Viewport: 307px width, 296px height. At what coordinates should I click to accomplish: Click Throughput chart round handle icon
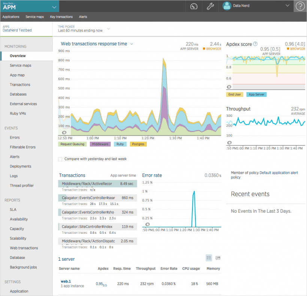coord(229,143)
